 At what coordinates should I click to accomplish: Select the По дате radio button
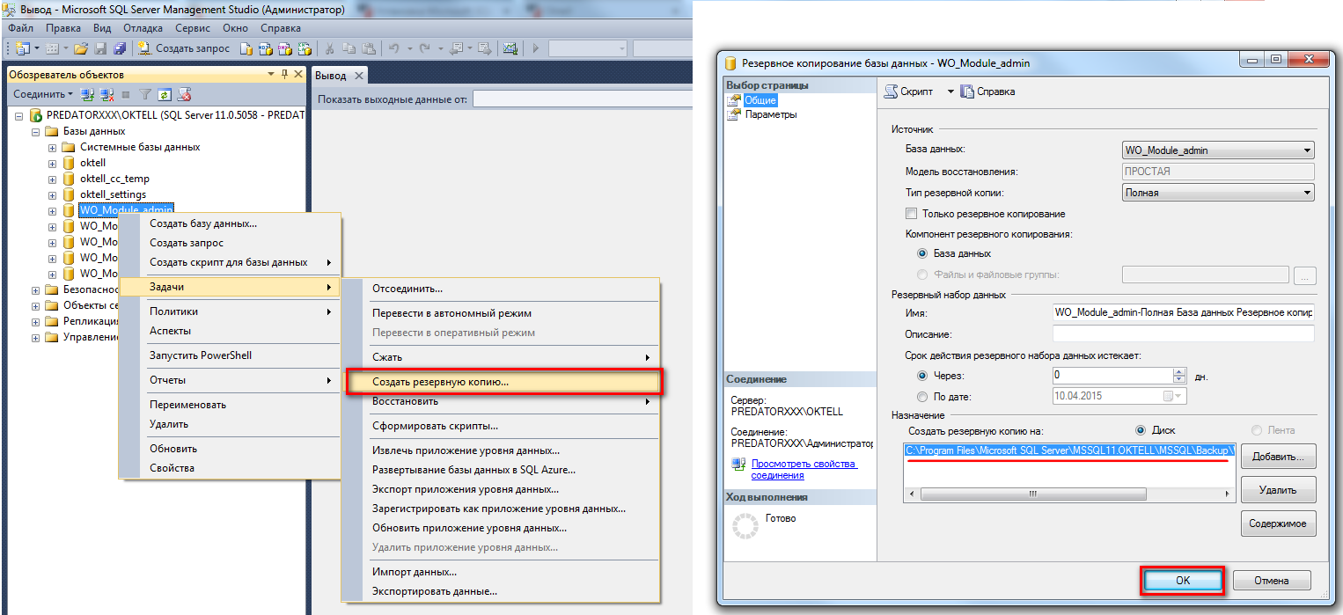[x=922, y=397]
